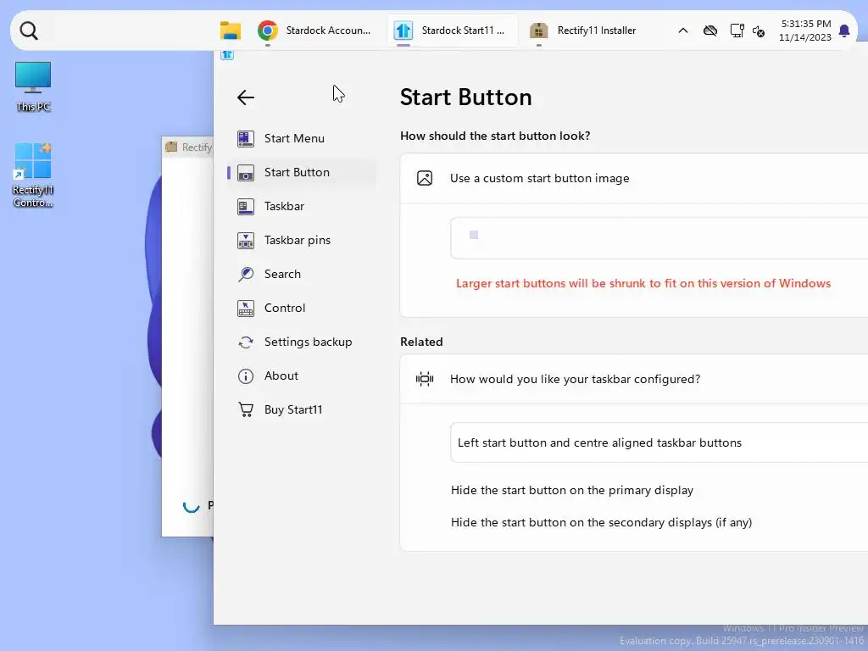Click the custom start button image icon

425,178
